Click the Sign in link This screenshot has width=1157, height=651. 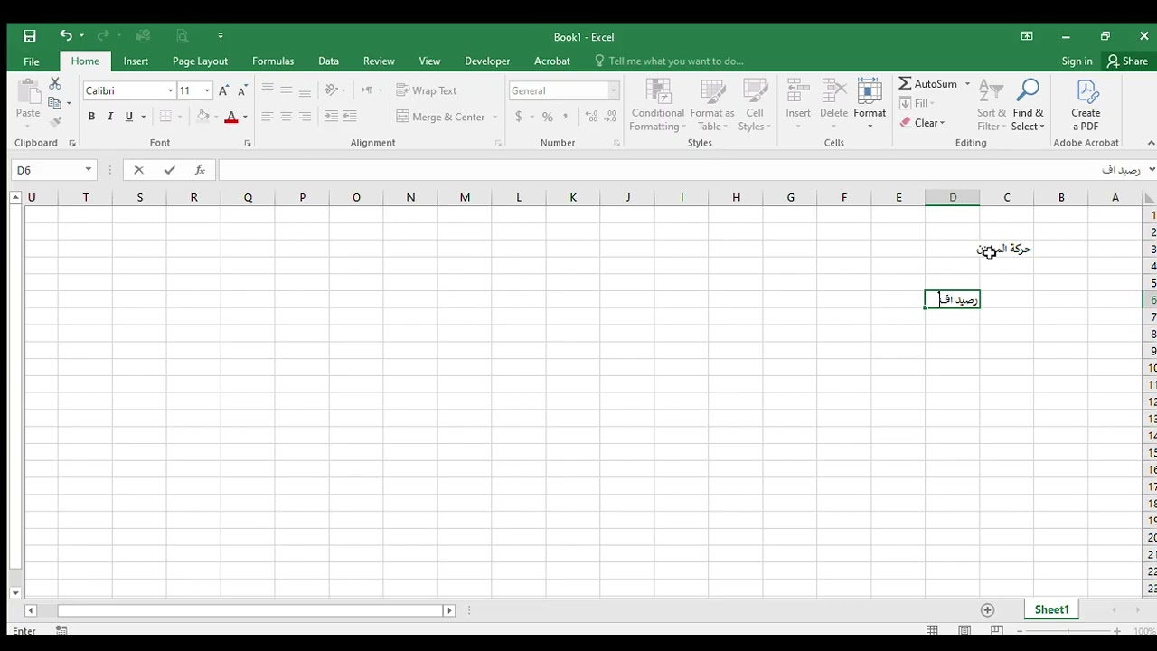(x=1077, y=61)
